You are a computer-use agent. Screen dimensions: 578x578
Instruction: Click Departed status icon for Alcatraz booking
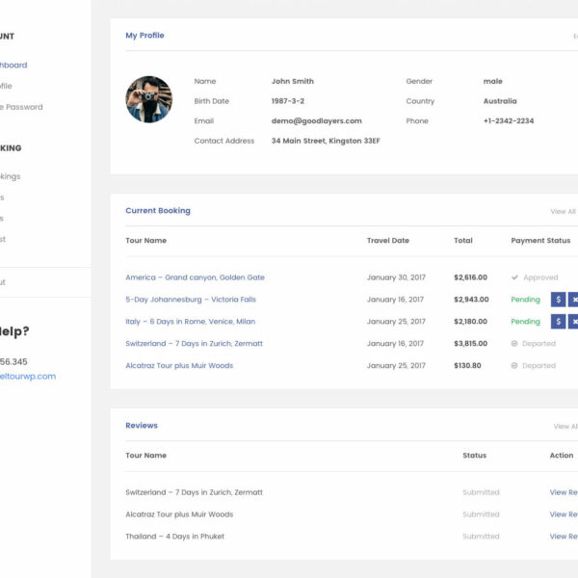(515, 366)
